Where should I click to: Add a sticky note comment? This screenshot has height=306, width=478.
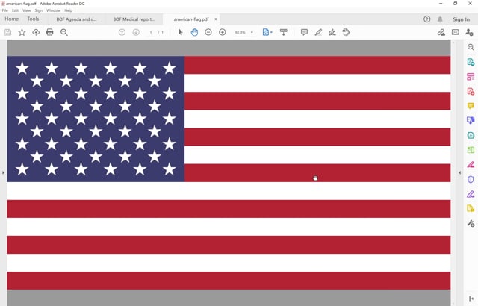(x=304, y=32)
